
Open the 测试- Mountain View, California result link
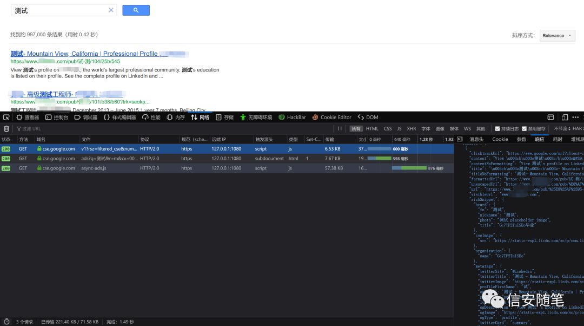tap(99, 54)
